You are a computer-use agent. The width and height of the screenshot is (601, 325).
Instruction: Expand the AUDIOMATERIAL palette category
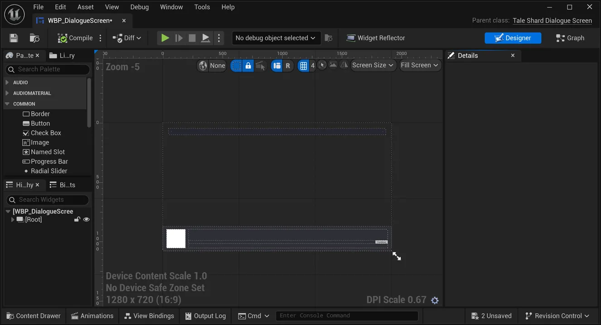click(x=7, y=93)
